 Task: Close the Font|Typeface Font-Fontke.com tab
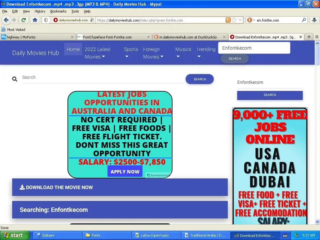pyautogui.click(x=148, y=37)
